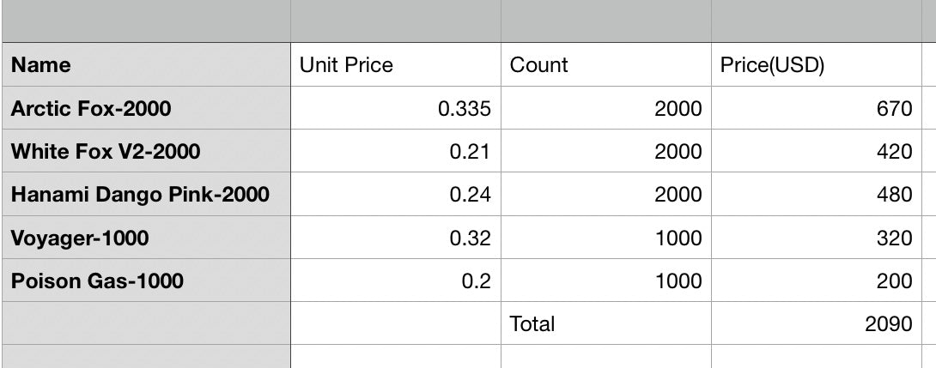Viewport: 936px width, 368px height.
Task: Select the "Name" header cell
Action: coord(146,65)
